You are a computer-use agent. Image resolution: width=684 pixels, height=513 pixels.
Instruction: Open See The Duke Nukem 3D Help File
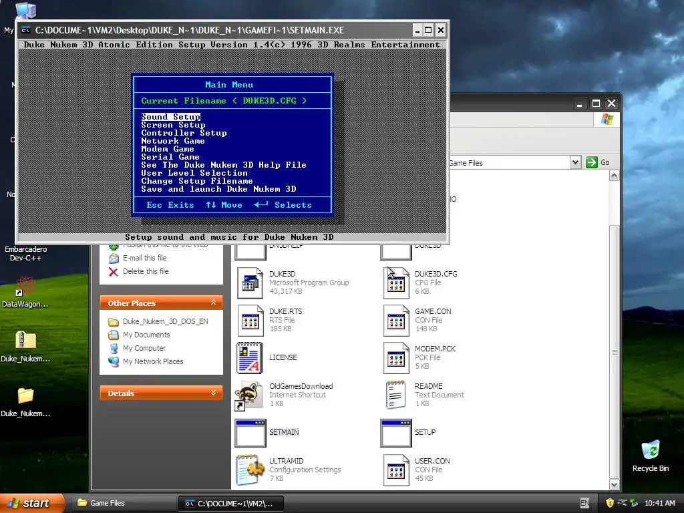tap(224, 165)
